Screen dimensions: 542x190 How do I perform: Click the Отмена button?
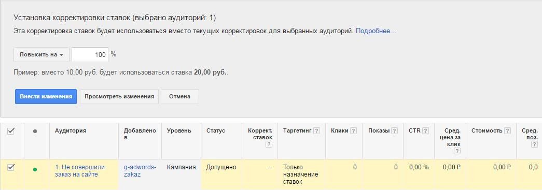[180, 96]
